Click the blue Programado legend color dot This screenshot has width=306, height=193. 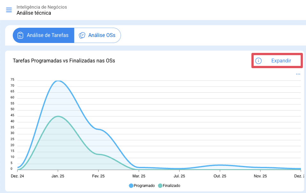(x=131, y=186)
